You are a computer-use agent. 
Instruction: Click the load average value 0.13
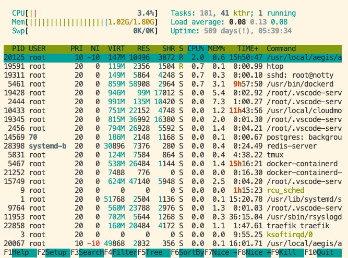258,22
